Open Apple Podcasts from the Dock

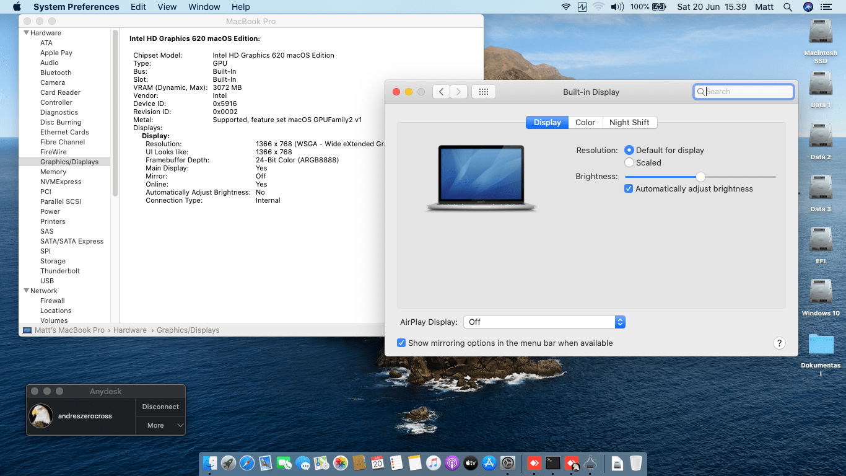point(452,463)
